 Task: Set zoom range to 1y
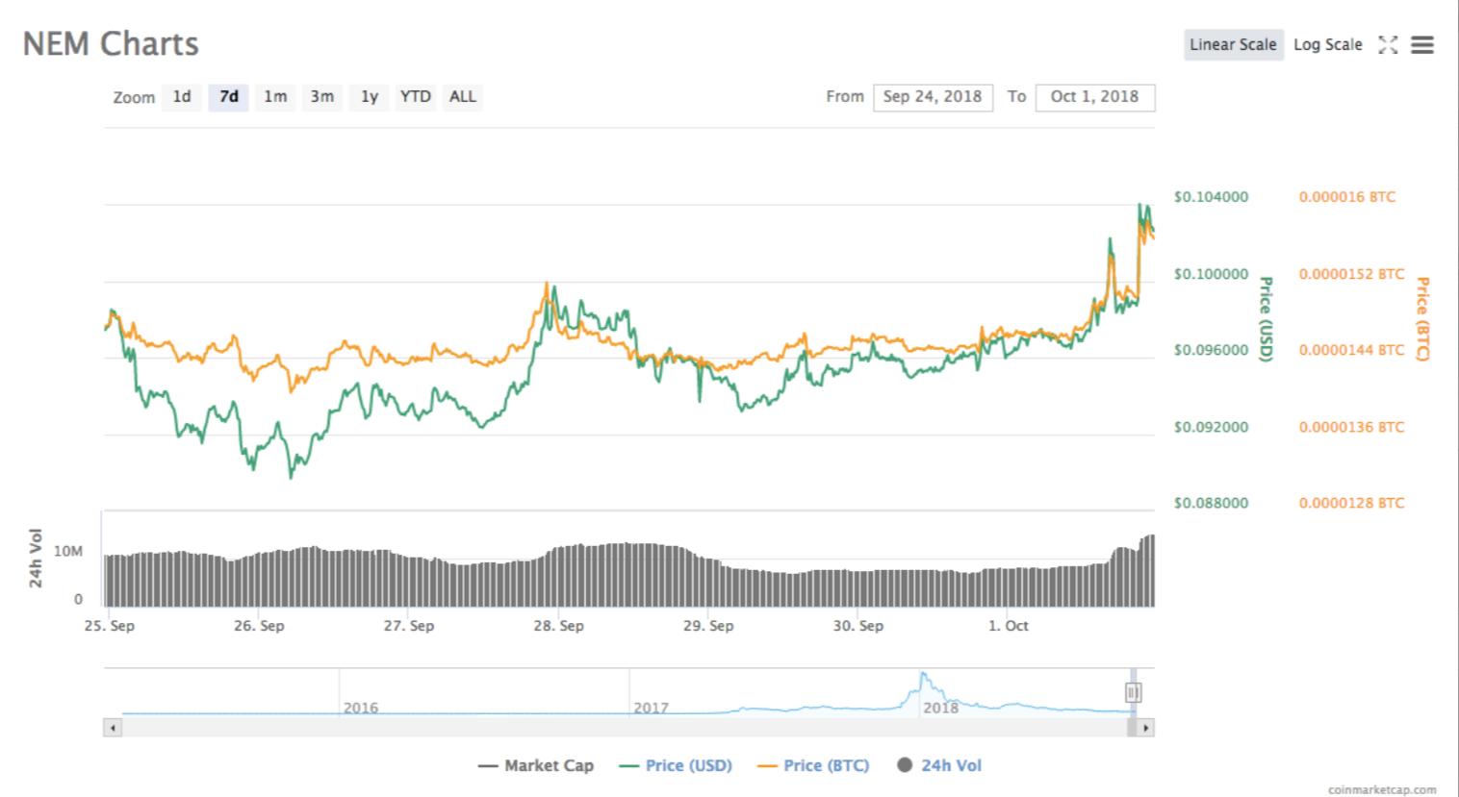[x=369, y=97]
